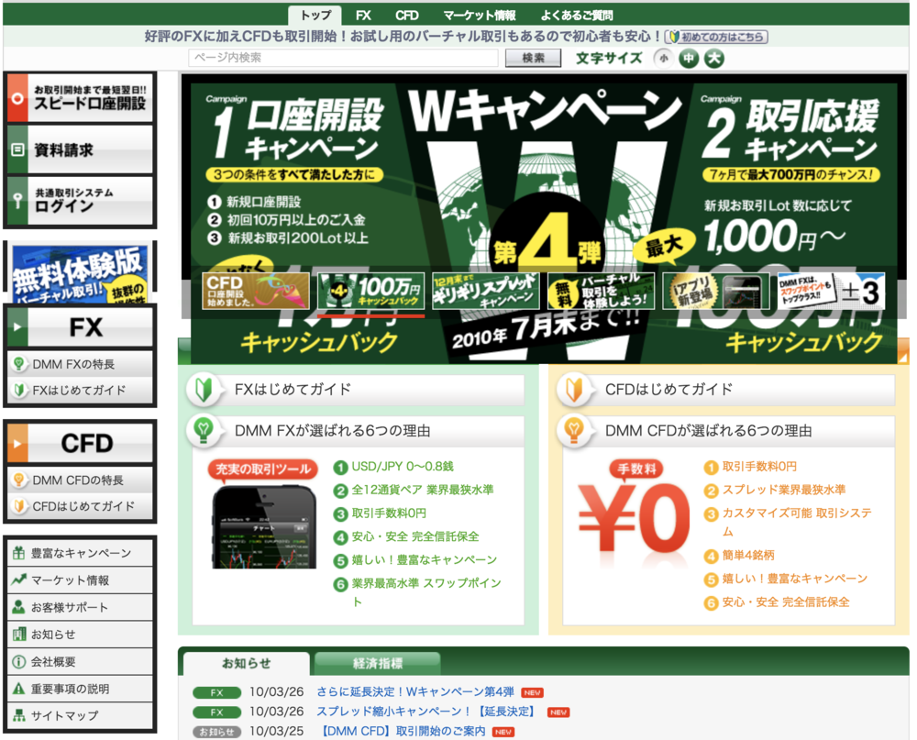
Task: Click the 無料体験版 virtual trading banner
Action: point(80,274)
